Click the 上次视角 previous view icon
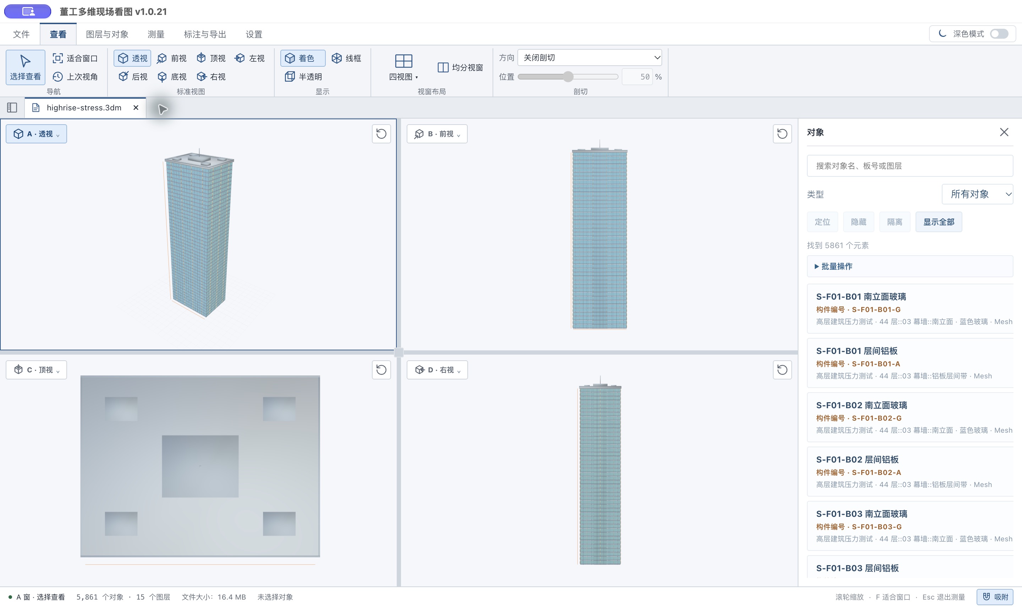Image resolution: width=1022 pixels, height=607 pixels. tap(57, 76)
